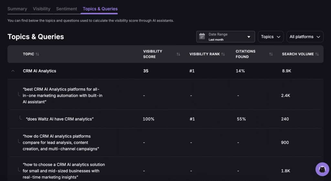Open the Topics filter dropdown
The width and height of the screenshot is (331, 181).
point(271,37)
